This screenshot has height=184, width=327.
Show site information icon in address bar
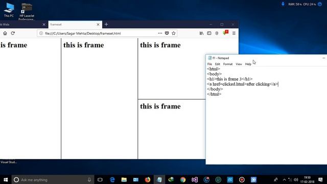tap(41, 33)
